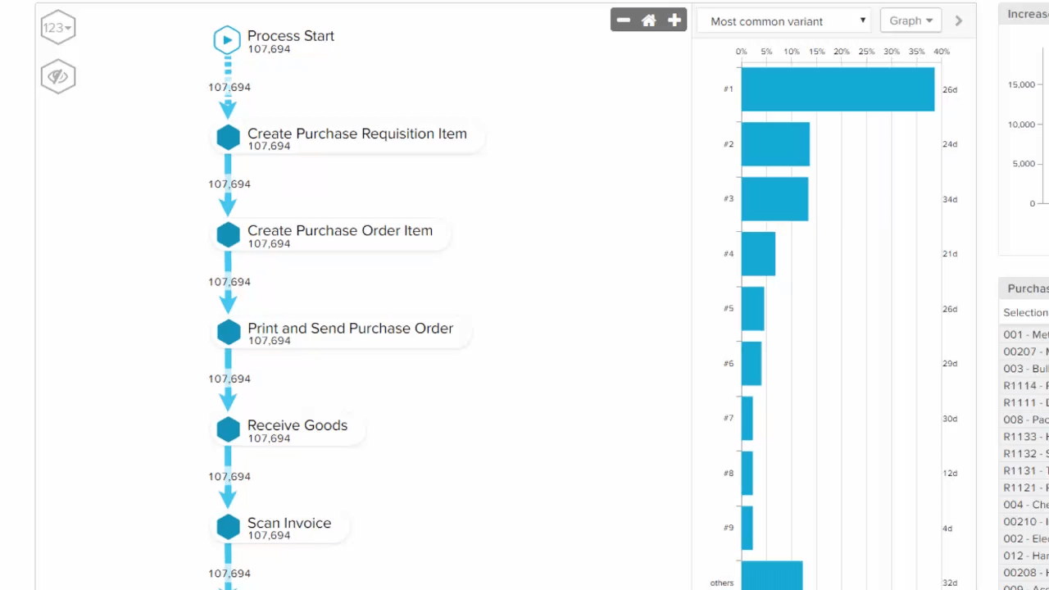Select the variant #2 bar
1049x590 pixels.
(x=775, y=144)
